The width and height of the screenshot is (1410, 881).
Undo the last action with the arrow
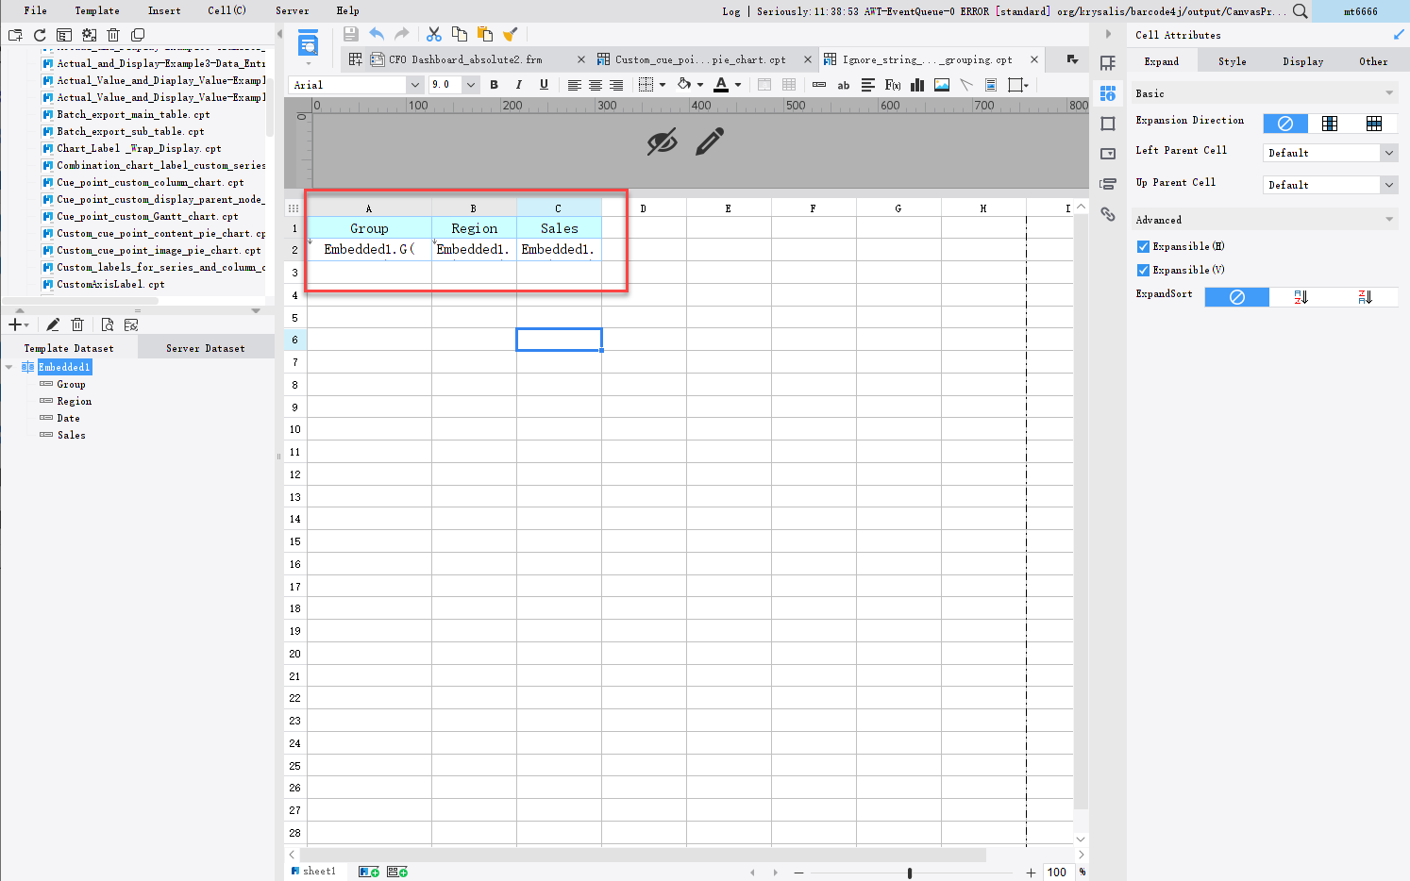coord(377,34)
